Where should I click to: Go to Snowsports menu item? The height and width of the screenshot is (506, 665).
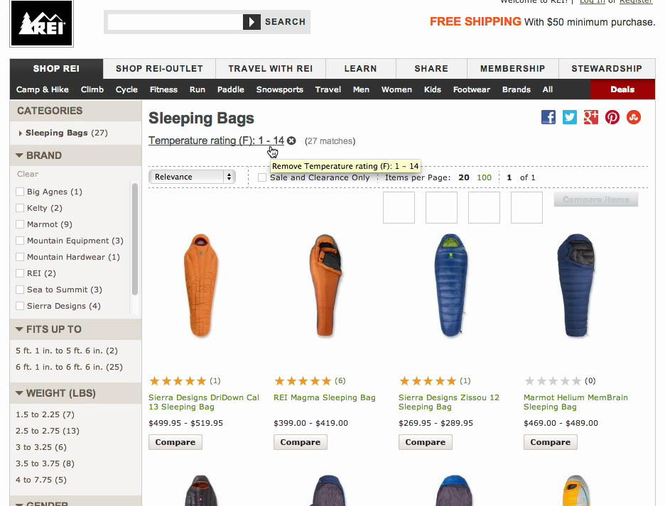coord(279,89)
